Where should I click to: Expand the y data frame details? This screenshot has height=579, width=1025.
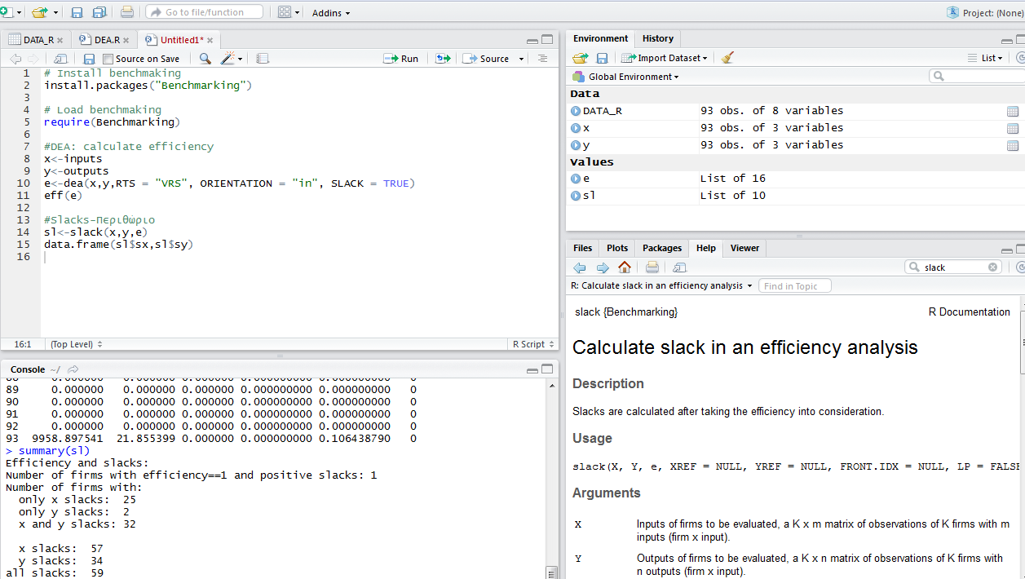pyautogui.click(x=576, y=145)
